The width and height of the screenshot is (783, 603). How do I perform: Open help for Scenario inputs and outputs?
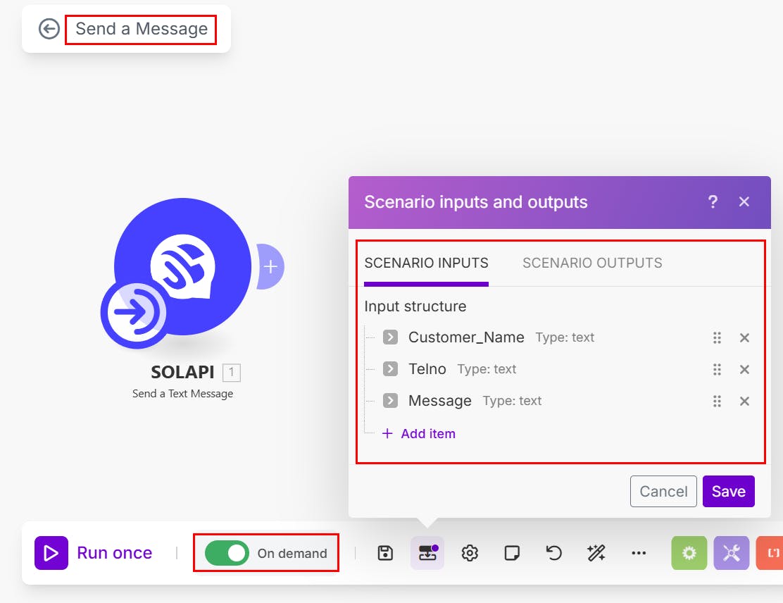point(713,202)
